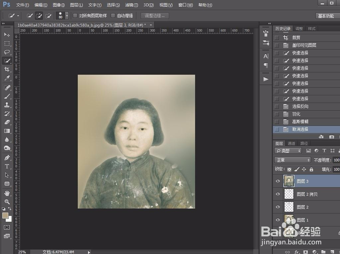Select the History Brush tool
Viewport: 340px width, 254px height.
click(x=7, y=114)
